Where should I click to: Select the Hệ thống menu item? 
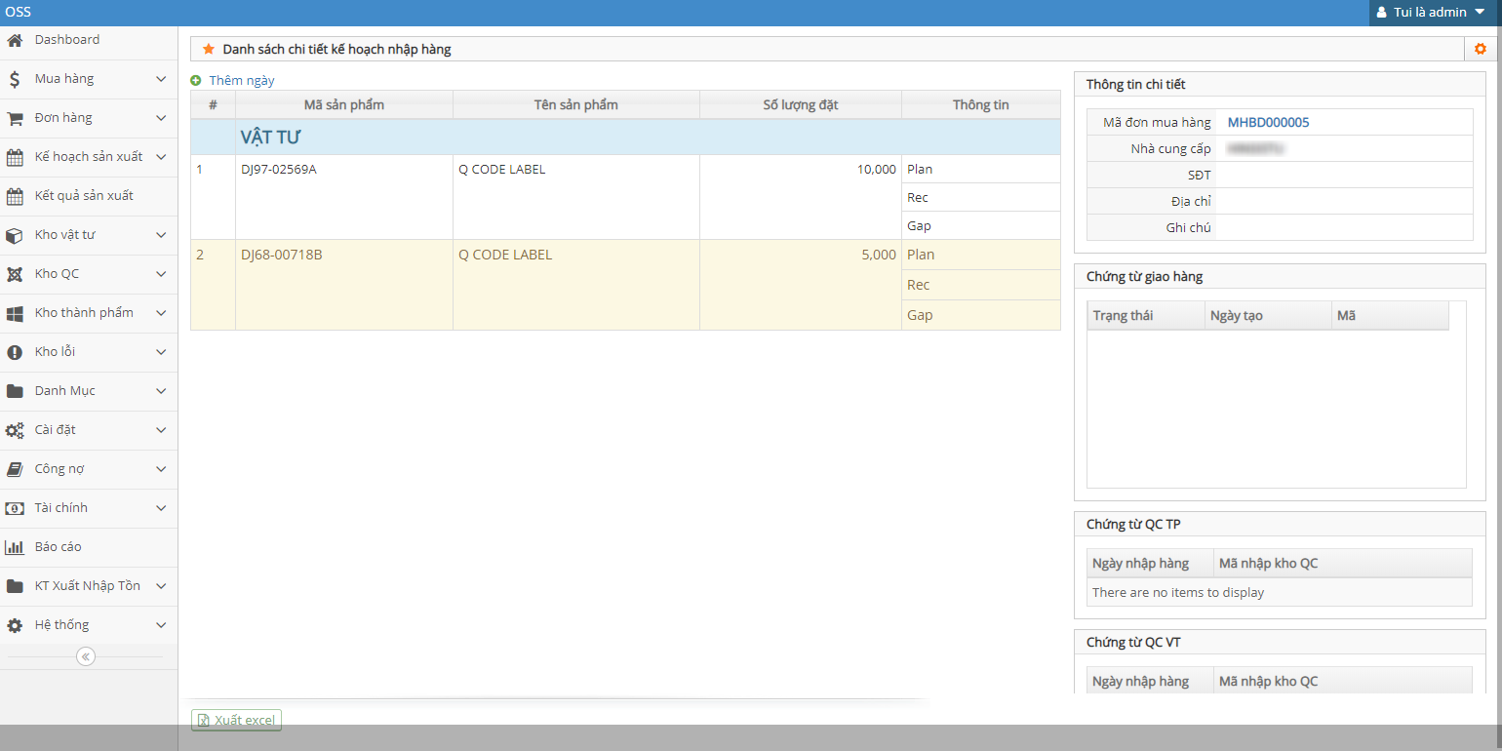(89, 625)
